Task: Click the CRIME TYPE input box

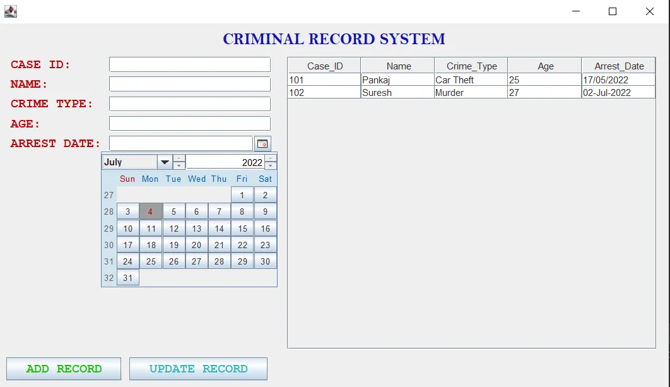Action: pyautogui.click(x=189, y=104)
